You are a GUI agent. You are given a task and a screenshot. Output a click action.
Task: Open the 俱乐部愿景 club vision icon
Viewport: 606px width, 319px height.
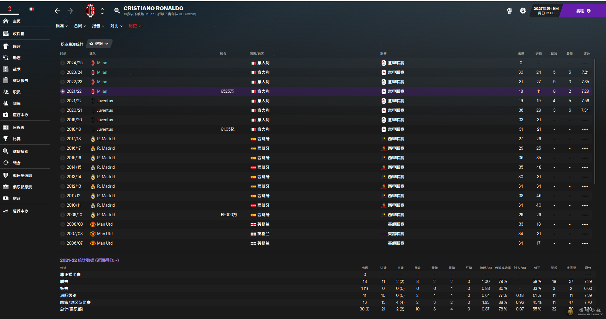tap(6, 187)
